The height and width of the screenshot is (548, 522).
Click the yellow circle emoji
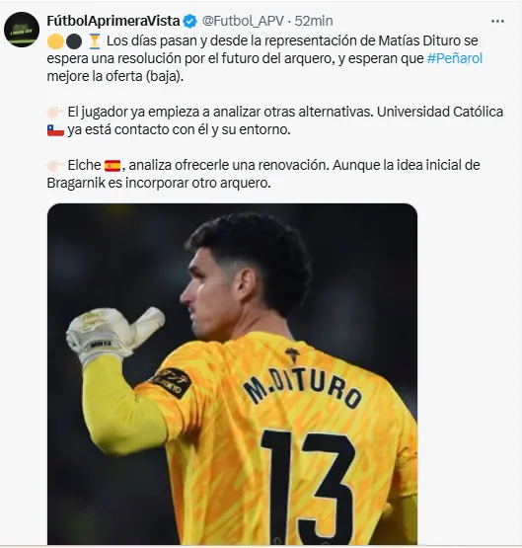coord(55,41)
